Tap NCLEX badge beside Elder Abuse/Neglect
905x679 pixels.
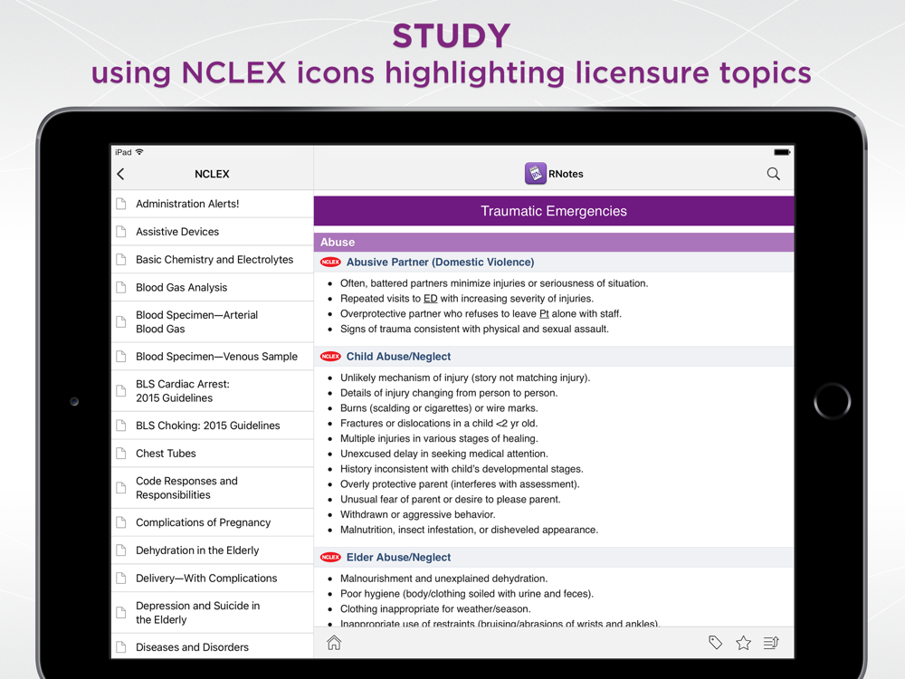[x=330, y=557]
